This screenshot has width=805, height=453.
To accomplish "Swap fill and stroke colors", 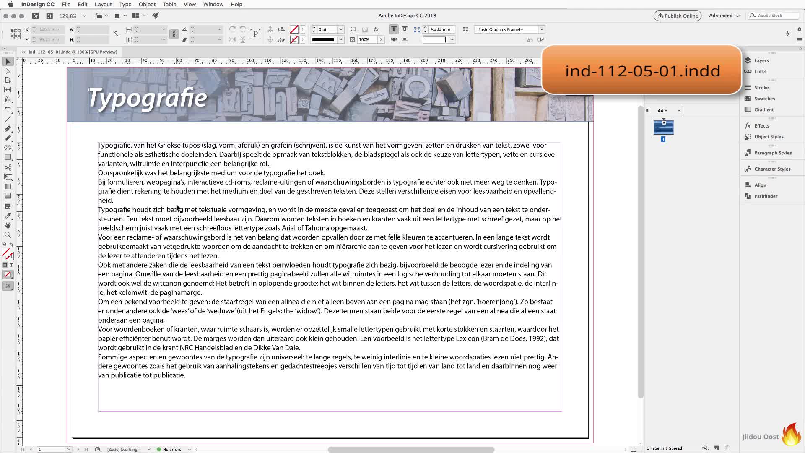I will point(11,244).
